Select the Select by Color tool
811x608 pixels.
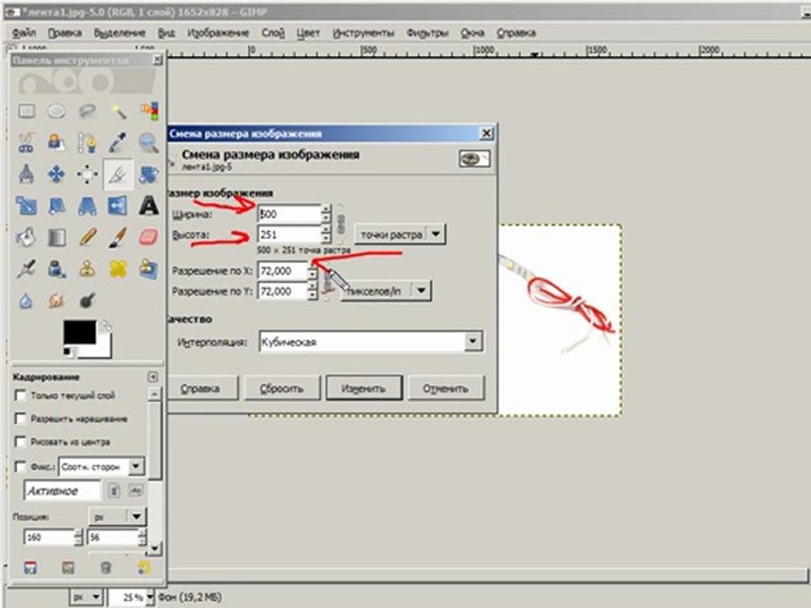(x=149, y=111)
